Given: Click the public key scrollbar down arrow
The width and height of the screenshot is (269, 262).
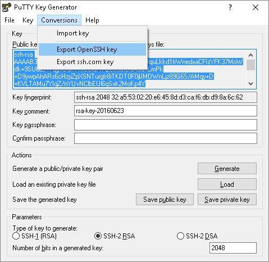Looking at the screenshot, I should [x=250, y=83].
